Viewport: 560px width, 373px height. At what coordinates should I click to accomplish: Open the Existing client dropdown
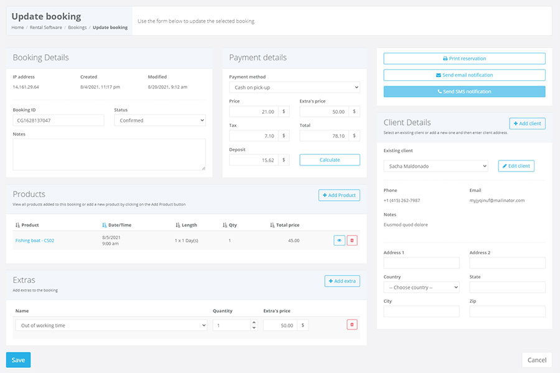[x=436, y=166]
